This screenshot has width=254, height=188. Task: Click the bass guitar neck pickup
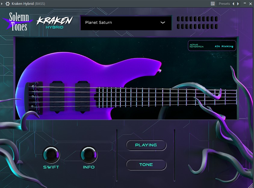click(x=82, y=97)
